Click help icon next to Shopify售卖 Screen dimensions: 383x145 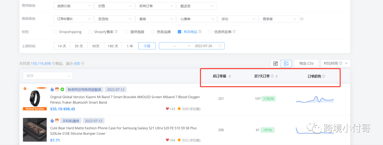[116, 32]
